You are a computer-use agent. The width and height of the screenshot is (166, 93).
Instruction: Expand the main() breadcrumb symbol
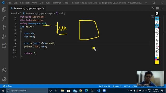pos(62,13)
